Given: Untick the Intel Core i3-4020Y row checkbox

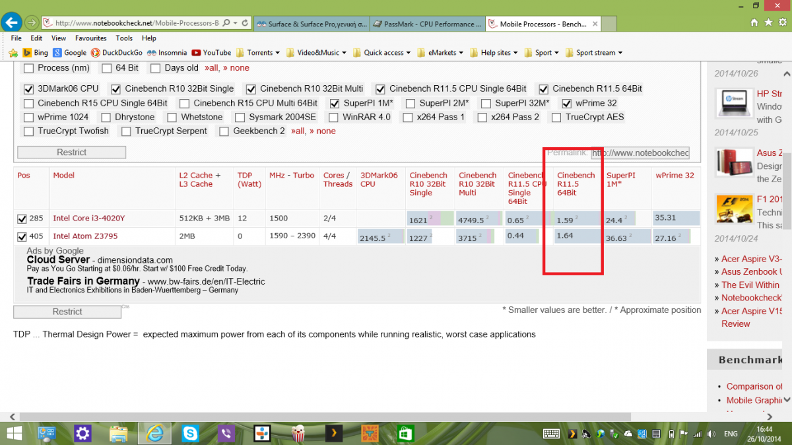Looking at the screenshot, I should point(22,219).
